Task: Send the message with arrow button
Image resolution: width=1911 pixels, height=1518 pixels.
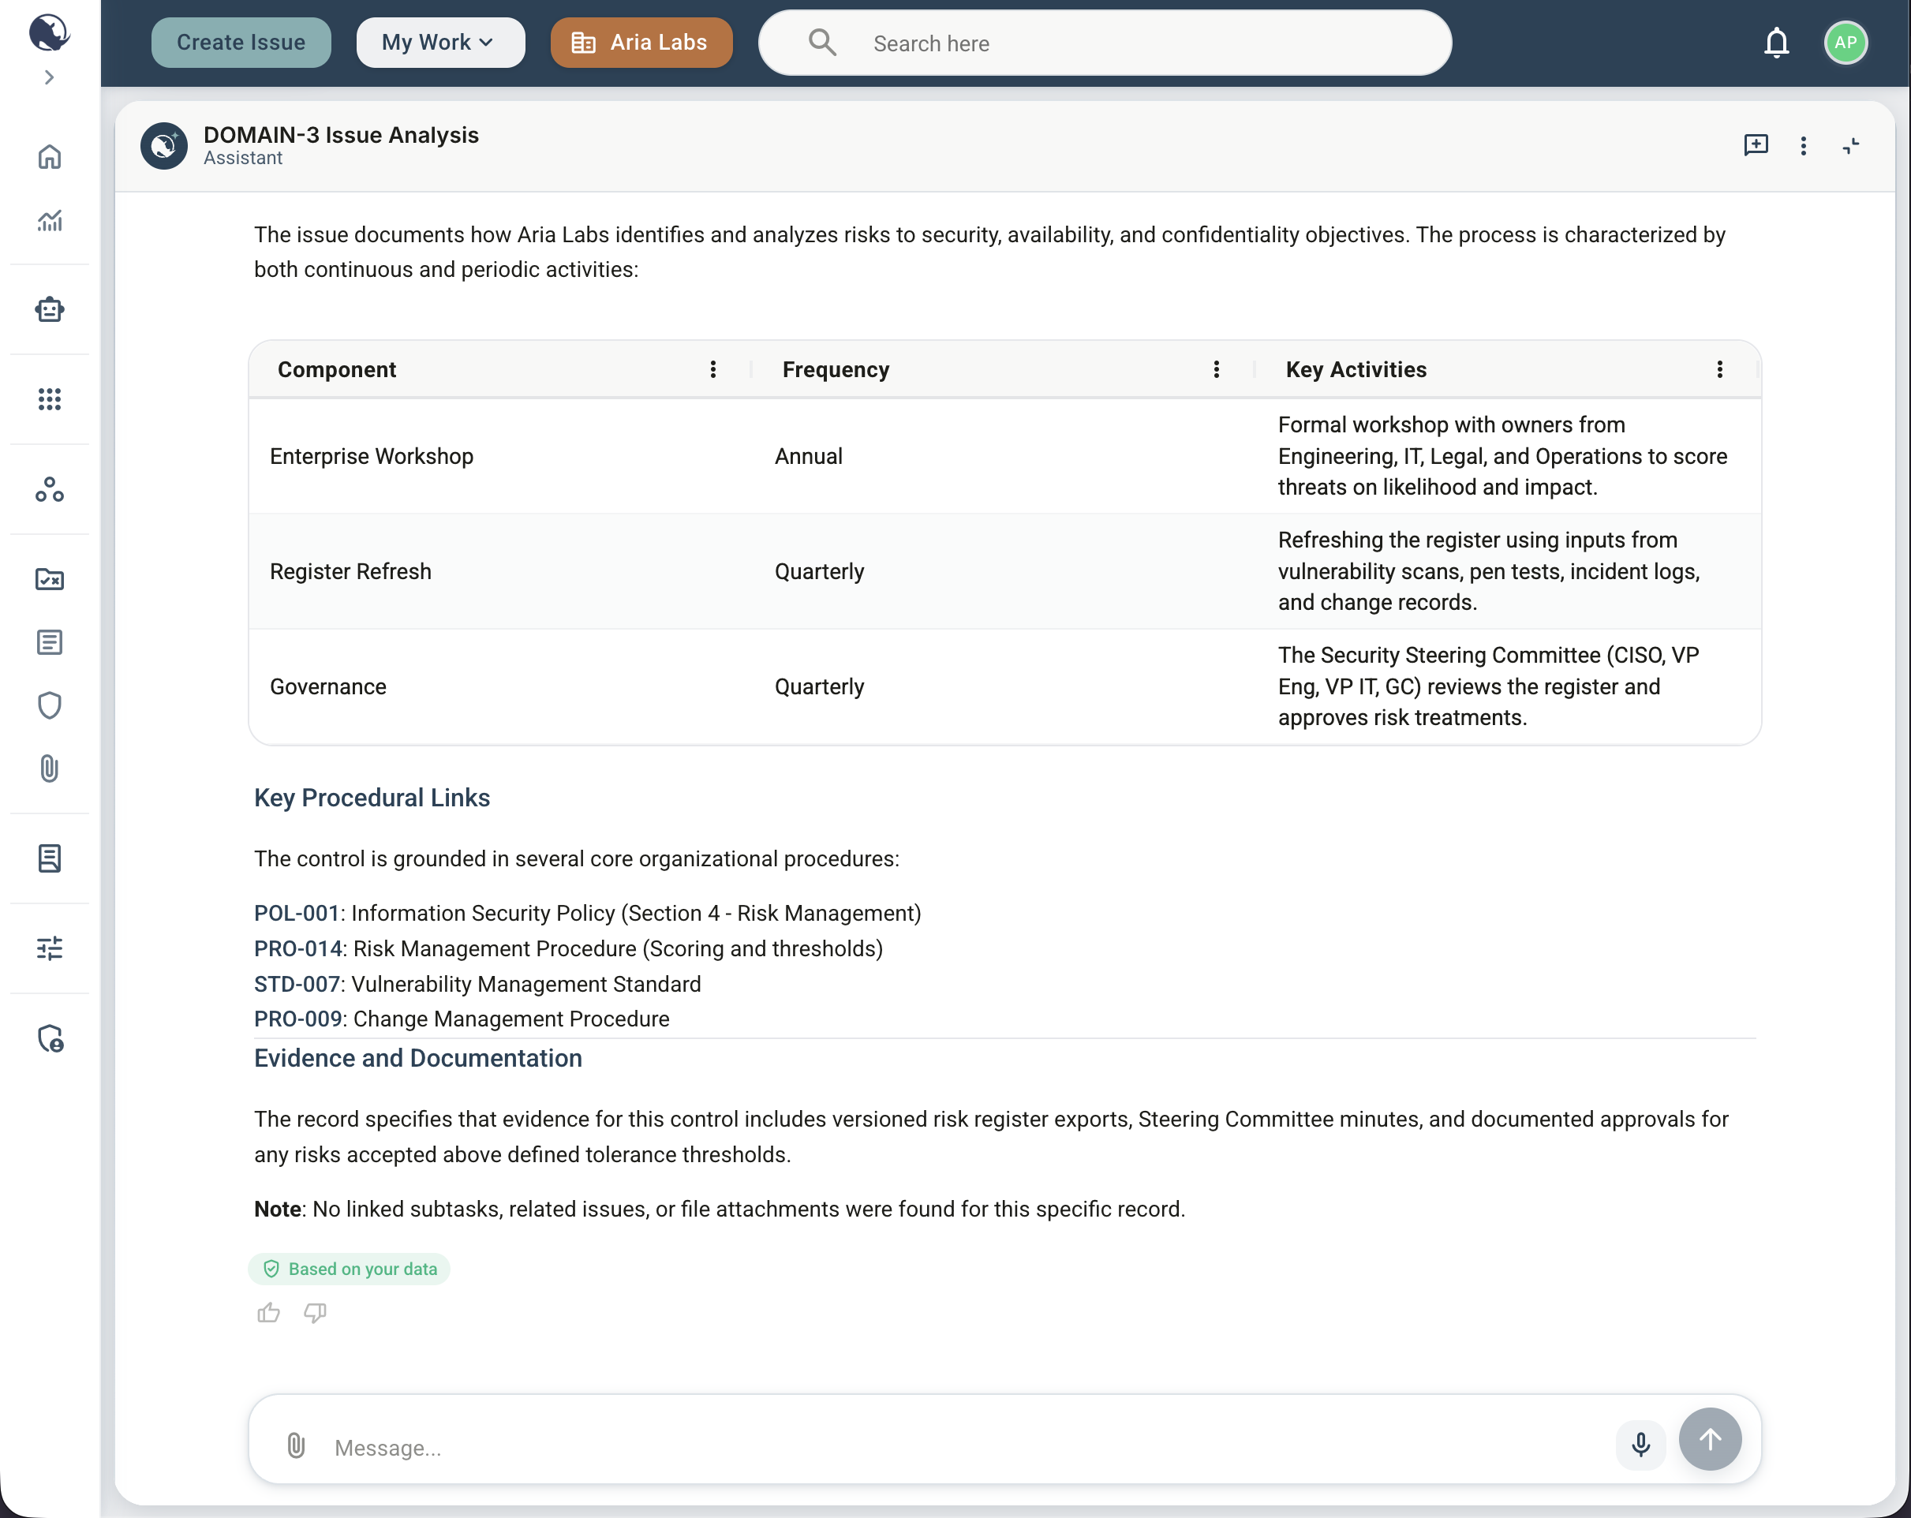Action: point(1710,1439)
